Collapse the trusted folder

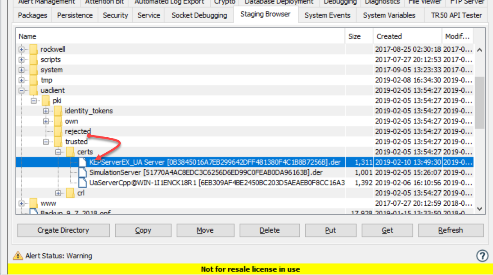pyautogui.click(x=46, y=142)
